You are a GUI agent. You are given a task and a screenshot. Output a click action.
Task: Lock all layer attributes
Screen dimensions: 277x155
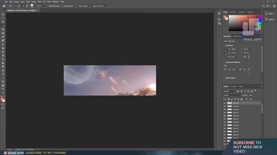pos(242,99)
